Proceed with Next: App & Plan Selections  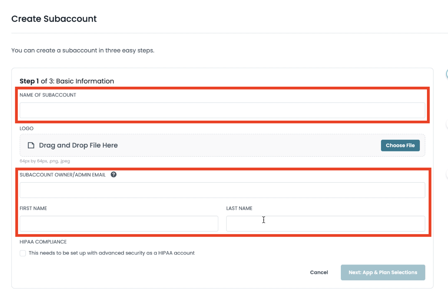pyautogui.click(x=383, y=272)
